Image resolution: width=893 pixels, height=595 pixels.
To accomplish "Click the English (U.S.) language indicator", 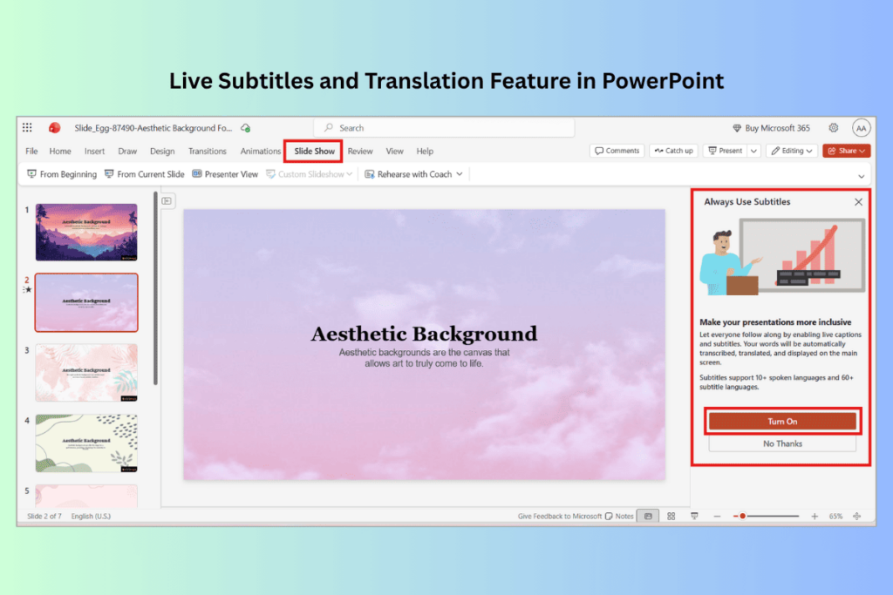I will point(91,516).
